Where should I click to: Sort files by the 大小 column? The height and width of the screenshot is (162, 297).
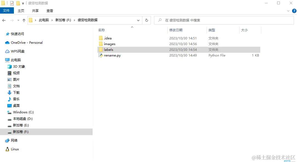(244, 30)
